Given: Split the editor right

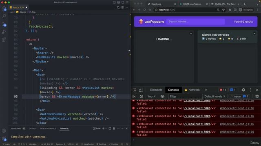Looking at the screenshot, I should point(122,7).
